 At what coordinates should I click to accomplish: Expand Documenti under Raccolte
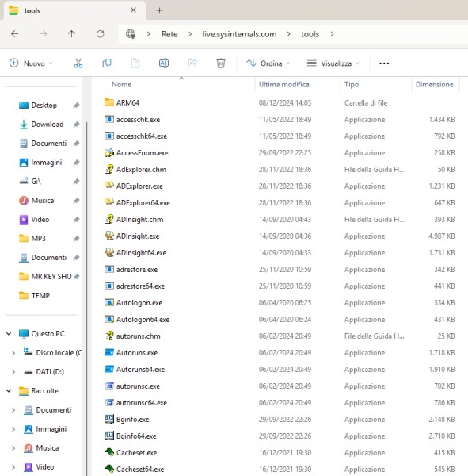pos(13,410)
